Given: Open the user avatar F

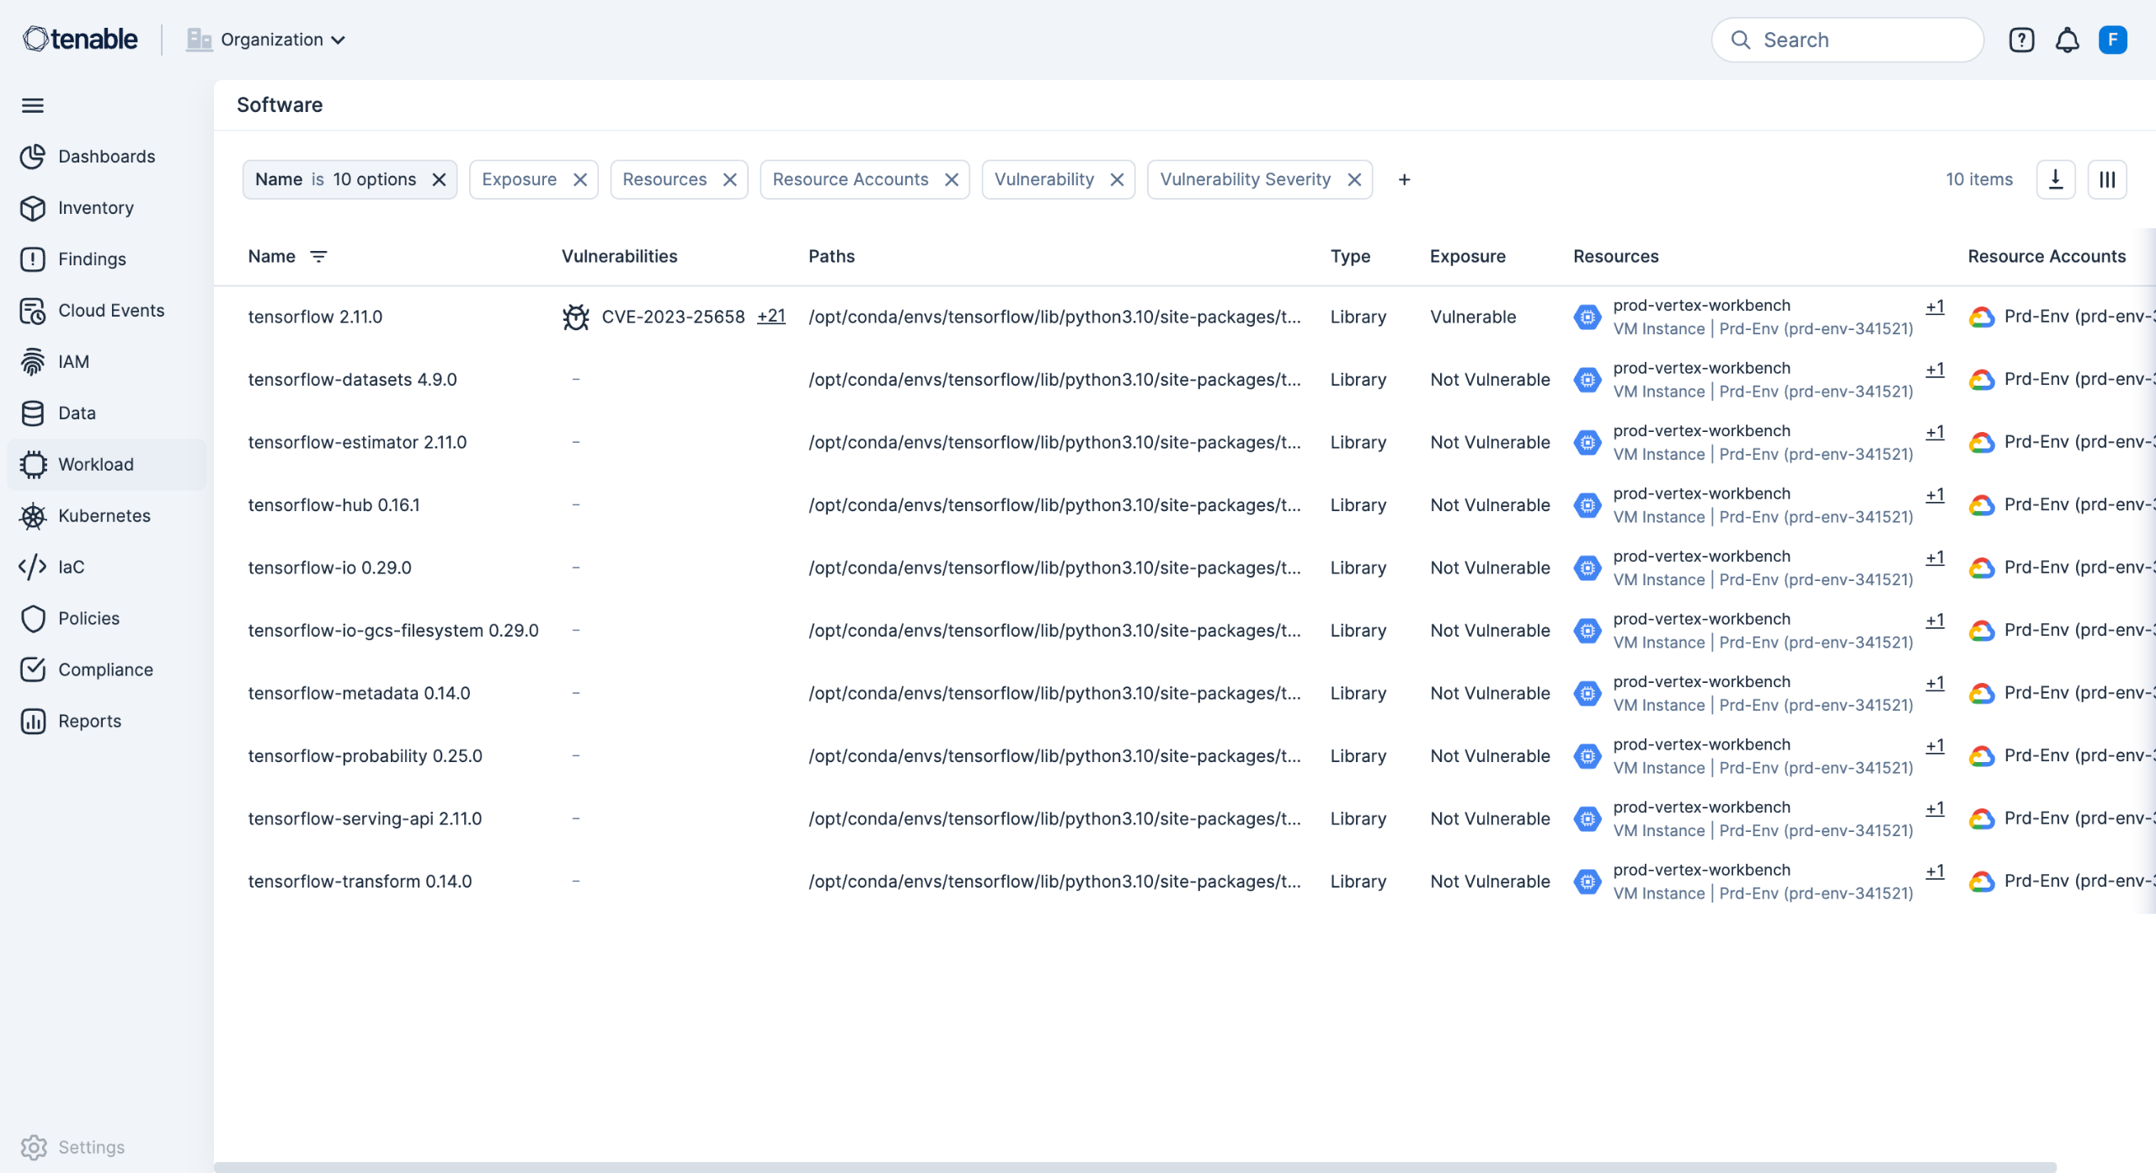Looking at the screenshot, I should pos(2112,40).
